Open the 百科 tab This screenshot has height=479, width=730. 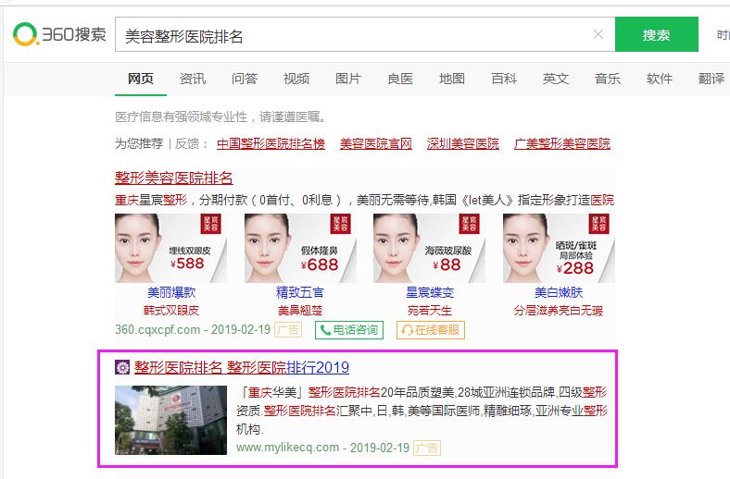click(x=504, y=79)
